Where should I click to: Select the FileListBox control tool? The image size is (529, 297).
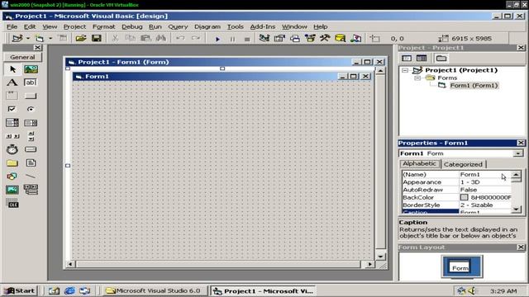(x=31, y=163)
